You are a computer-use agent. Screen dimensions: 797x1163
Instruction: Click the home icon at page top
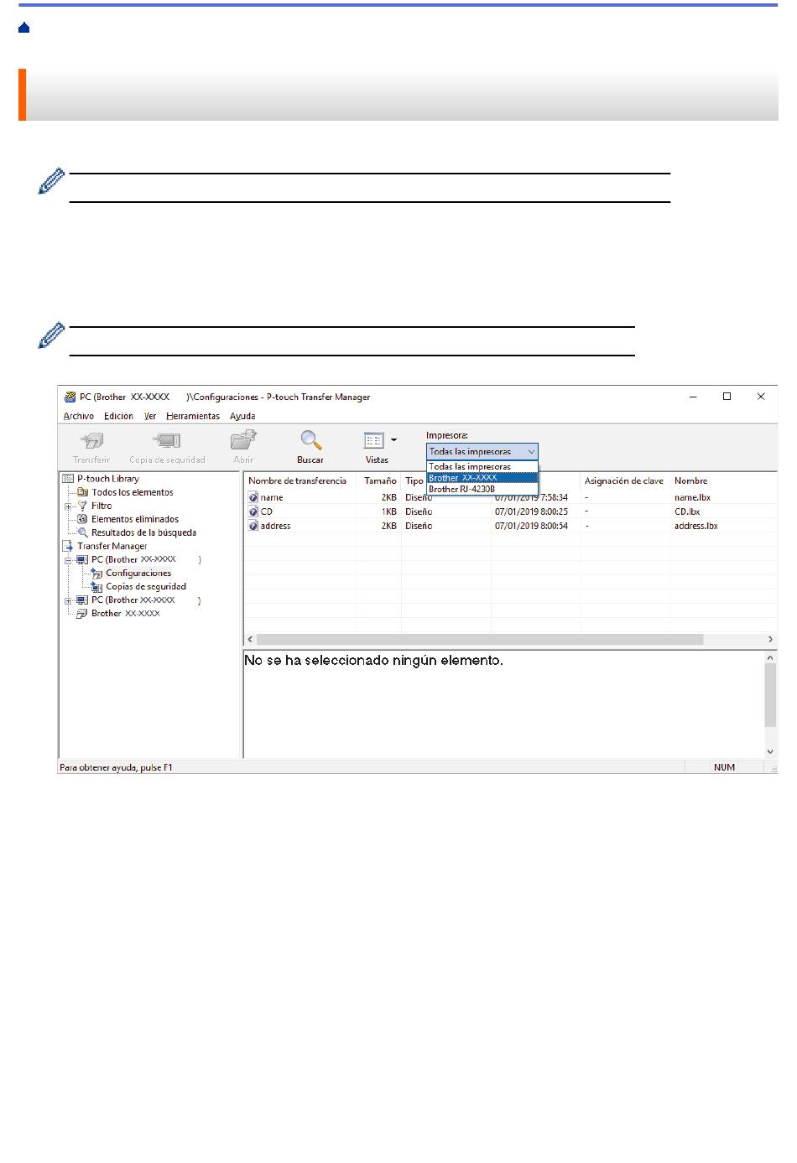(23, 28)
